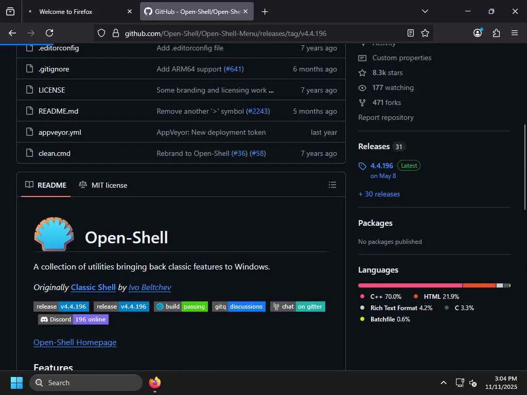Click the site security padlock icon
Screen dimensions: 527x395
click(116, 33)
